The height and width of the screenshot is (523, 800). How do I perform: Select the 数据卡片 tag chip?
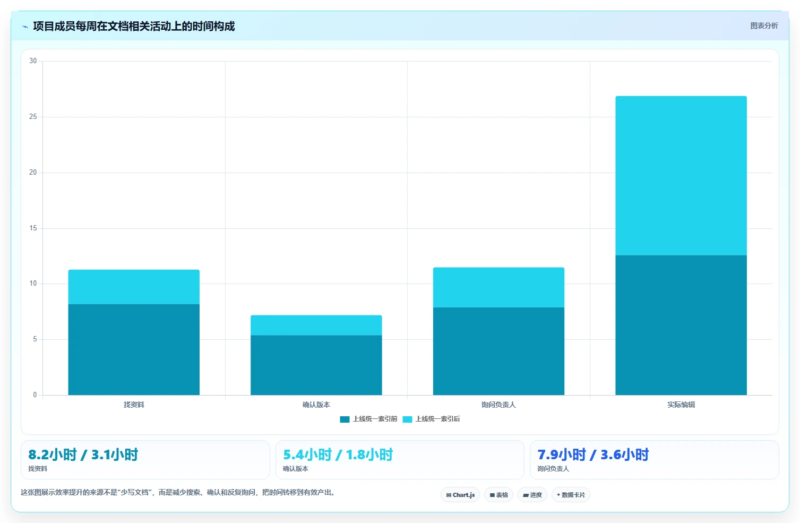[x=571, y=495]
